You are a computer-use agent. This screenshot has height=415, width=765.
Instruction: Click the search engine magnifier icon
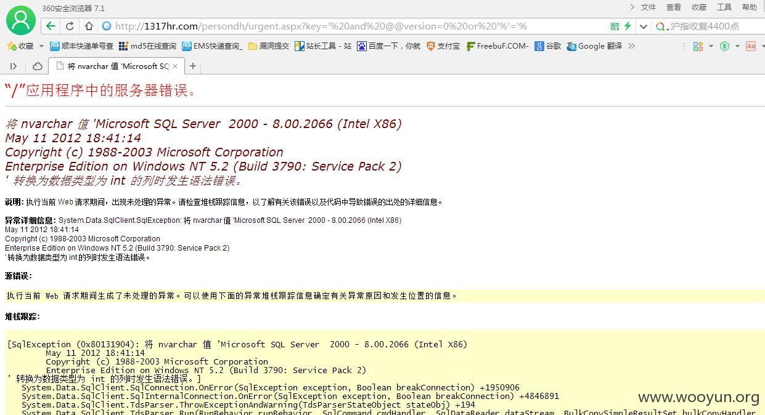tap(661, 26)
